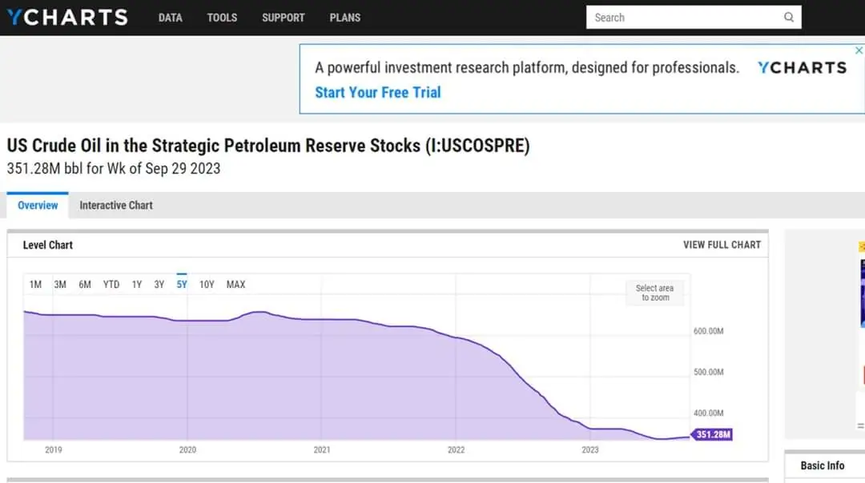Open the DATA menu
865x483 pixels.
pos(170,18)
